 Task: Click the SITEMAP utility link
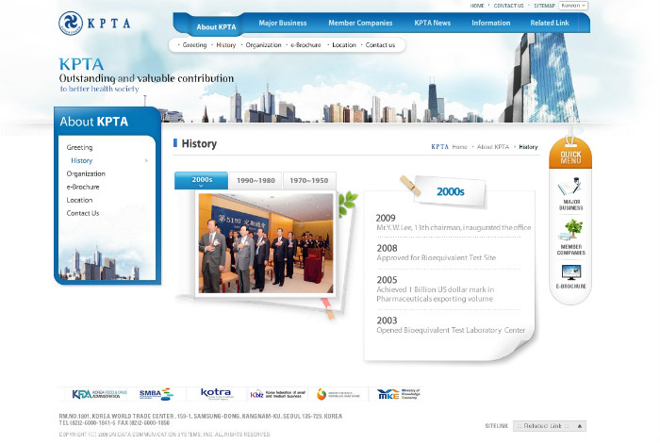pyautogui.click(x=544, y=6)
